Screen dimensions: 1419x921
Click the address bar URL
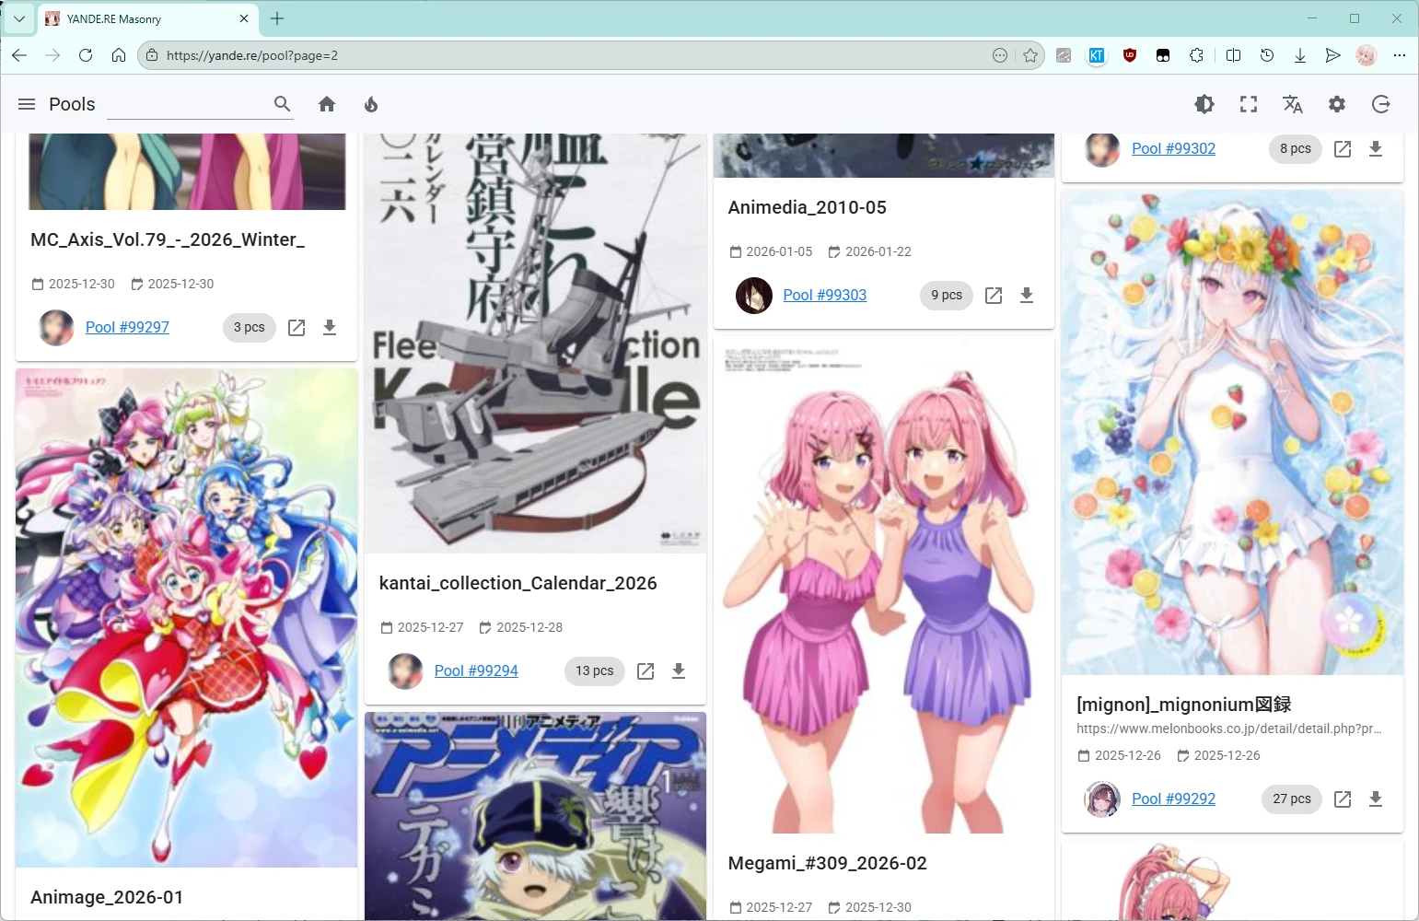252,55
